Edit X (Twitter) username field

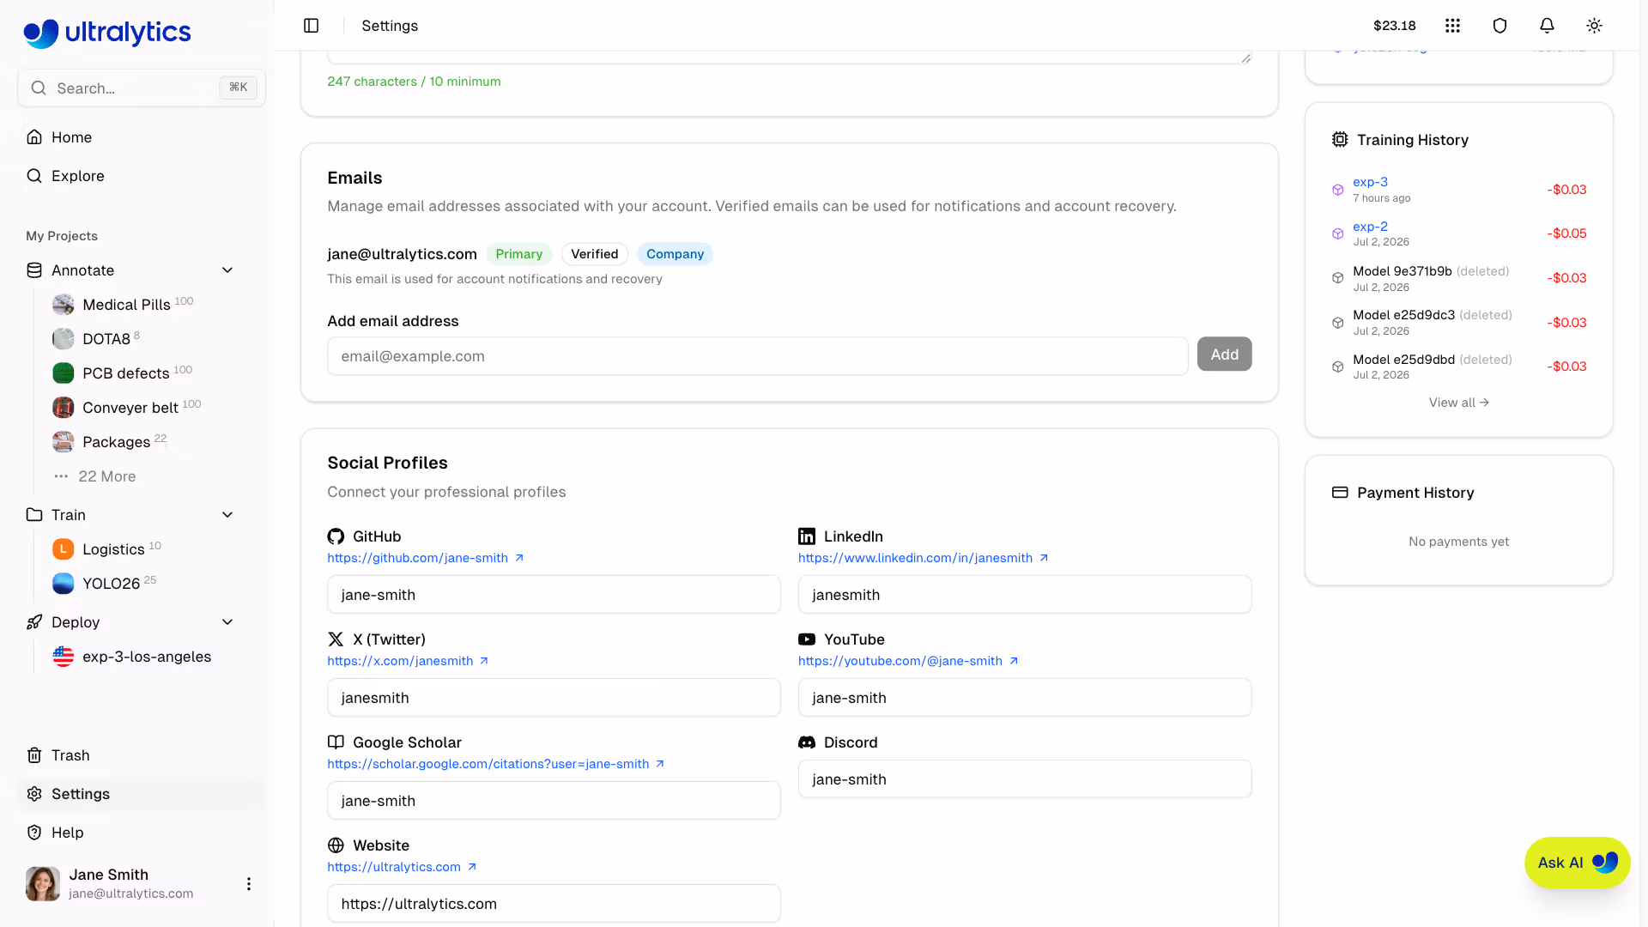(554, 698)
